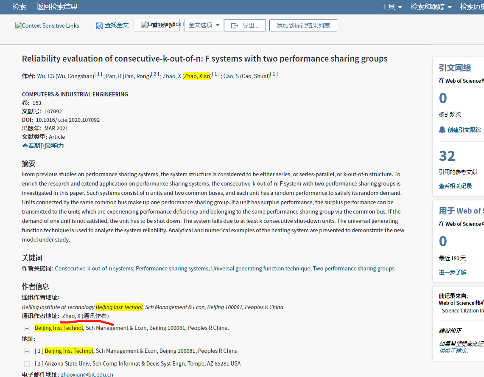Click 查看期刊影响力 link
484x377 pixels.
43,146
